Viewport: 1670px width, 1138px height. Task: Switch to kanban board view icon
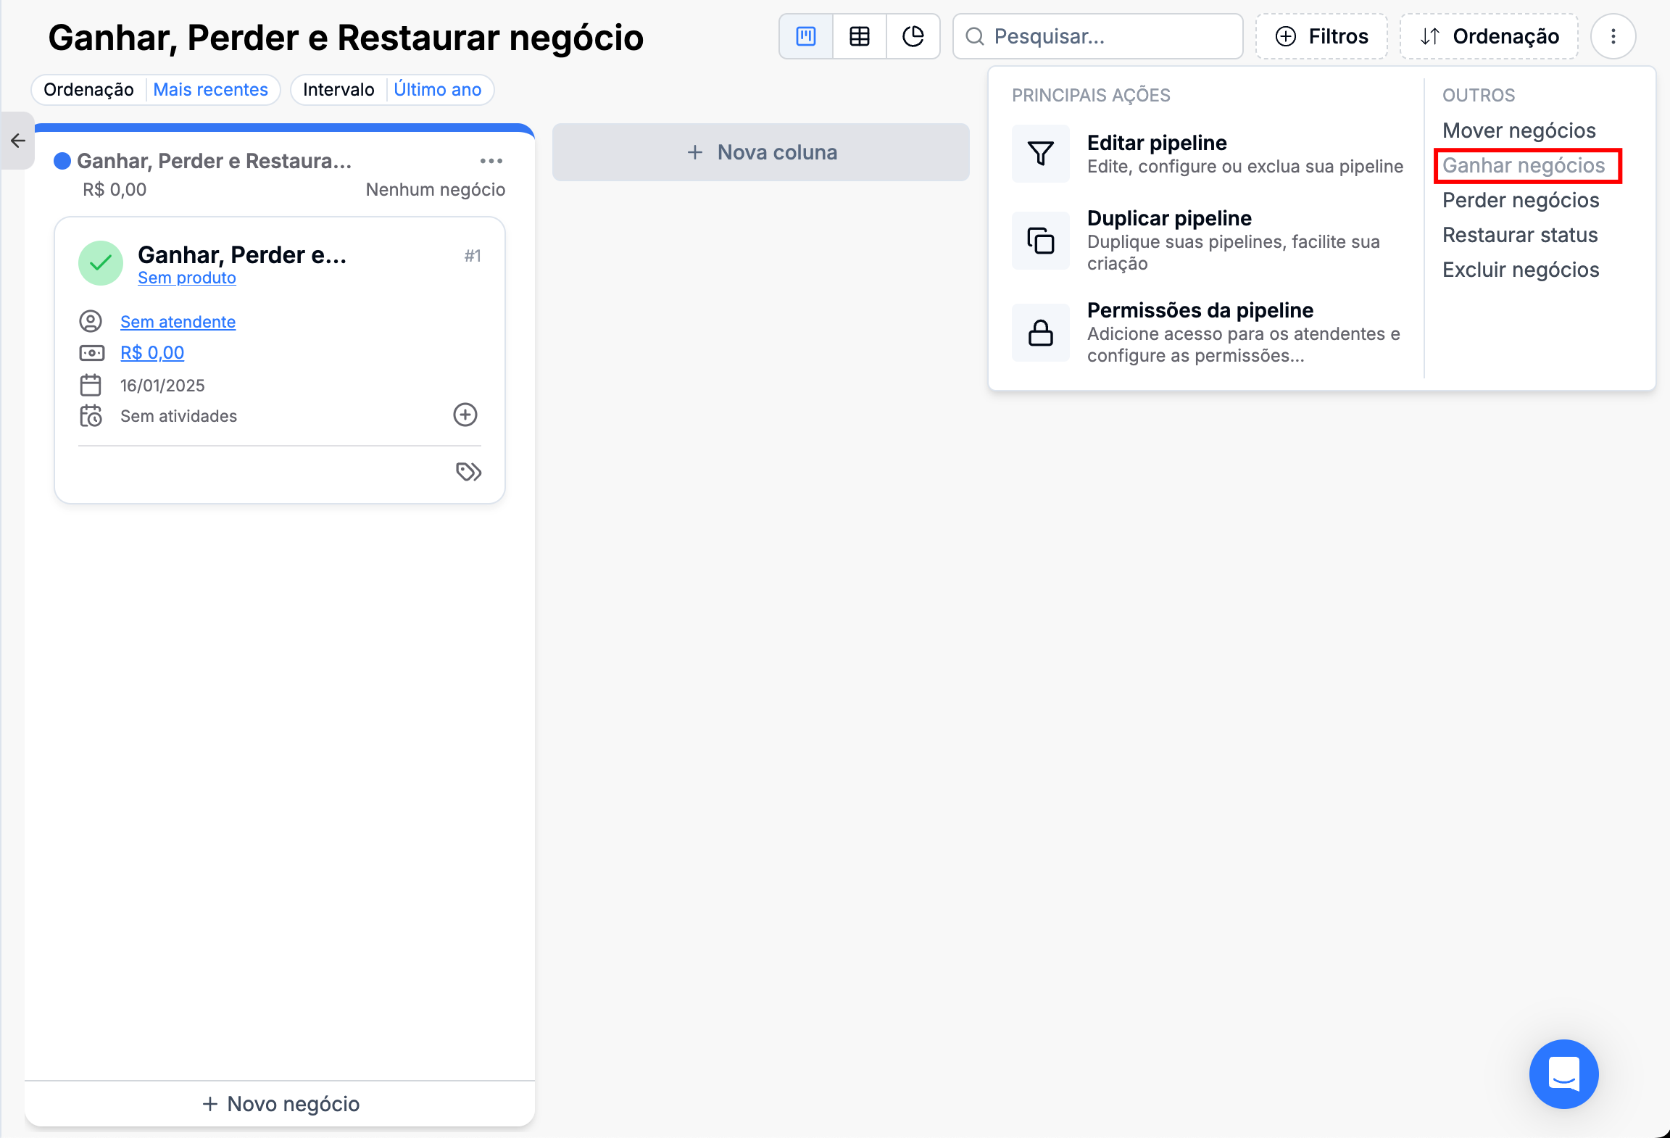point(806,36)
